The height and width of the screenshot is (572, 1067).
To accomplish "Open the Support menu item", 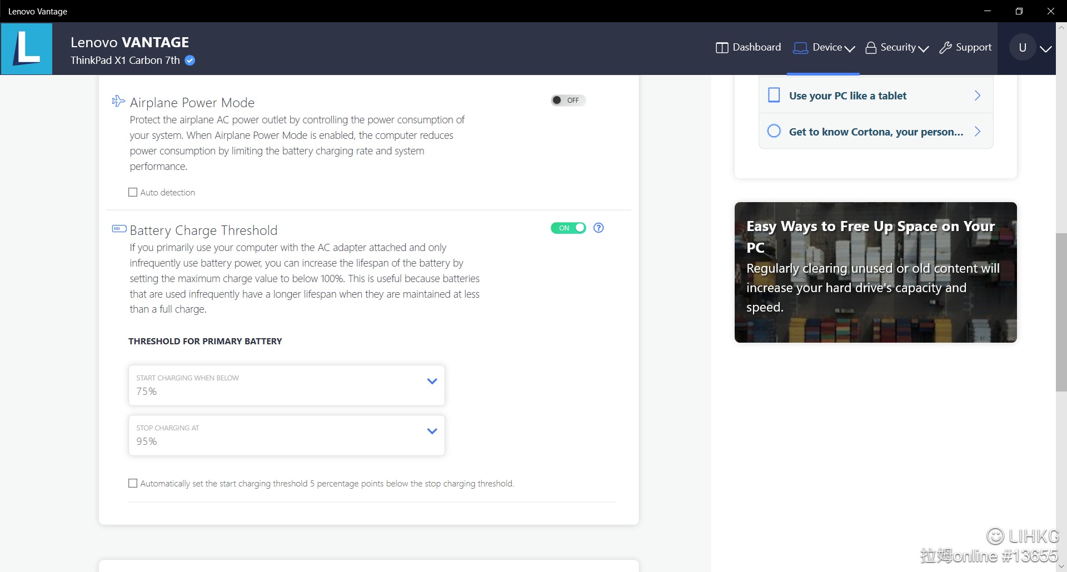I will (x=965, y=47).
